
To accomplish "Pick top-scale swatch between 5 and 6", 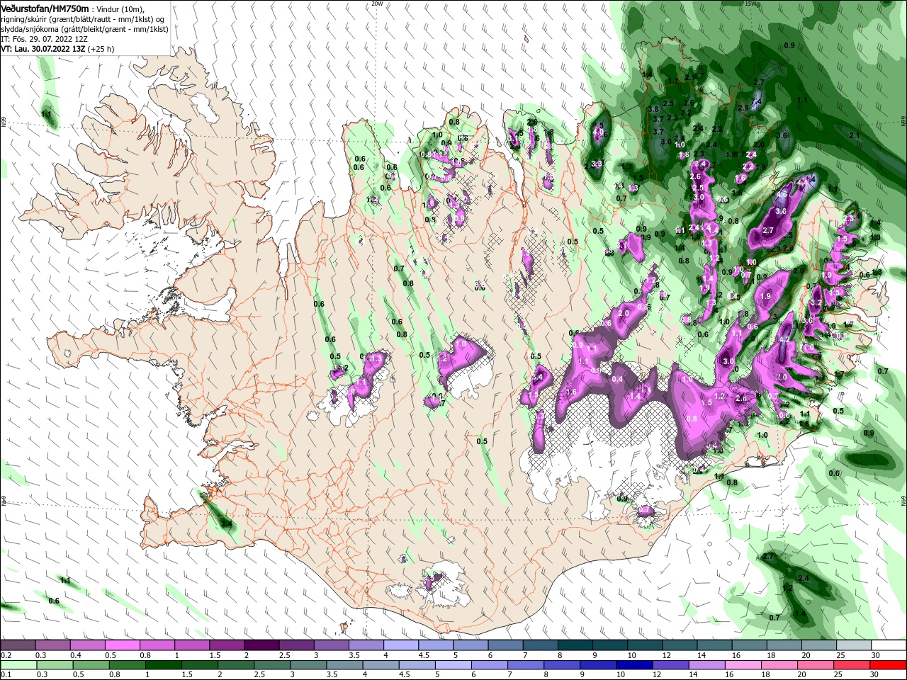I will pyautogui.click(x=471, y=645).
